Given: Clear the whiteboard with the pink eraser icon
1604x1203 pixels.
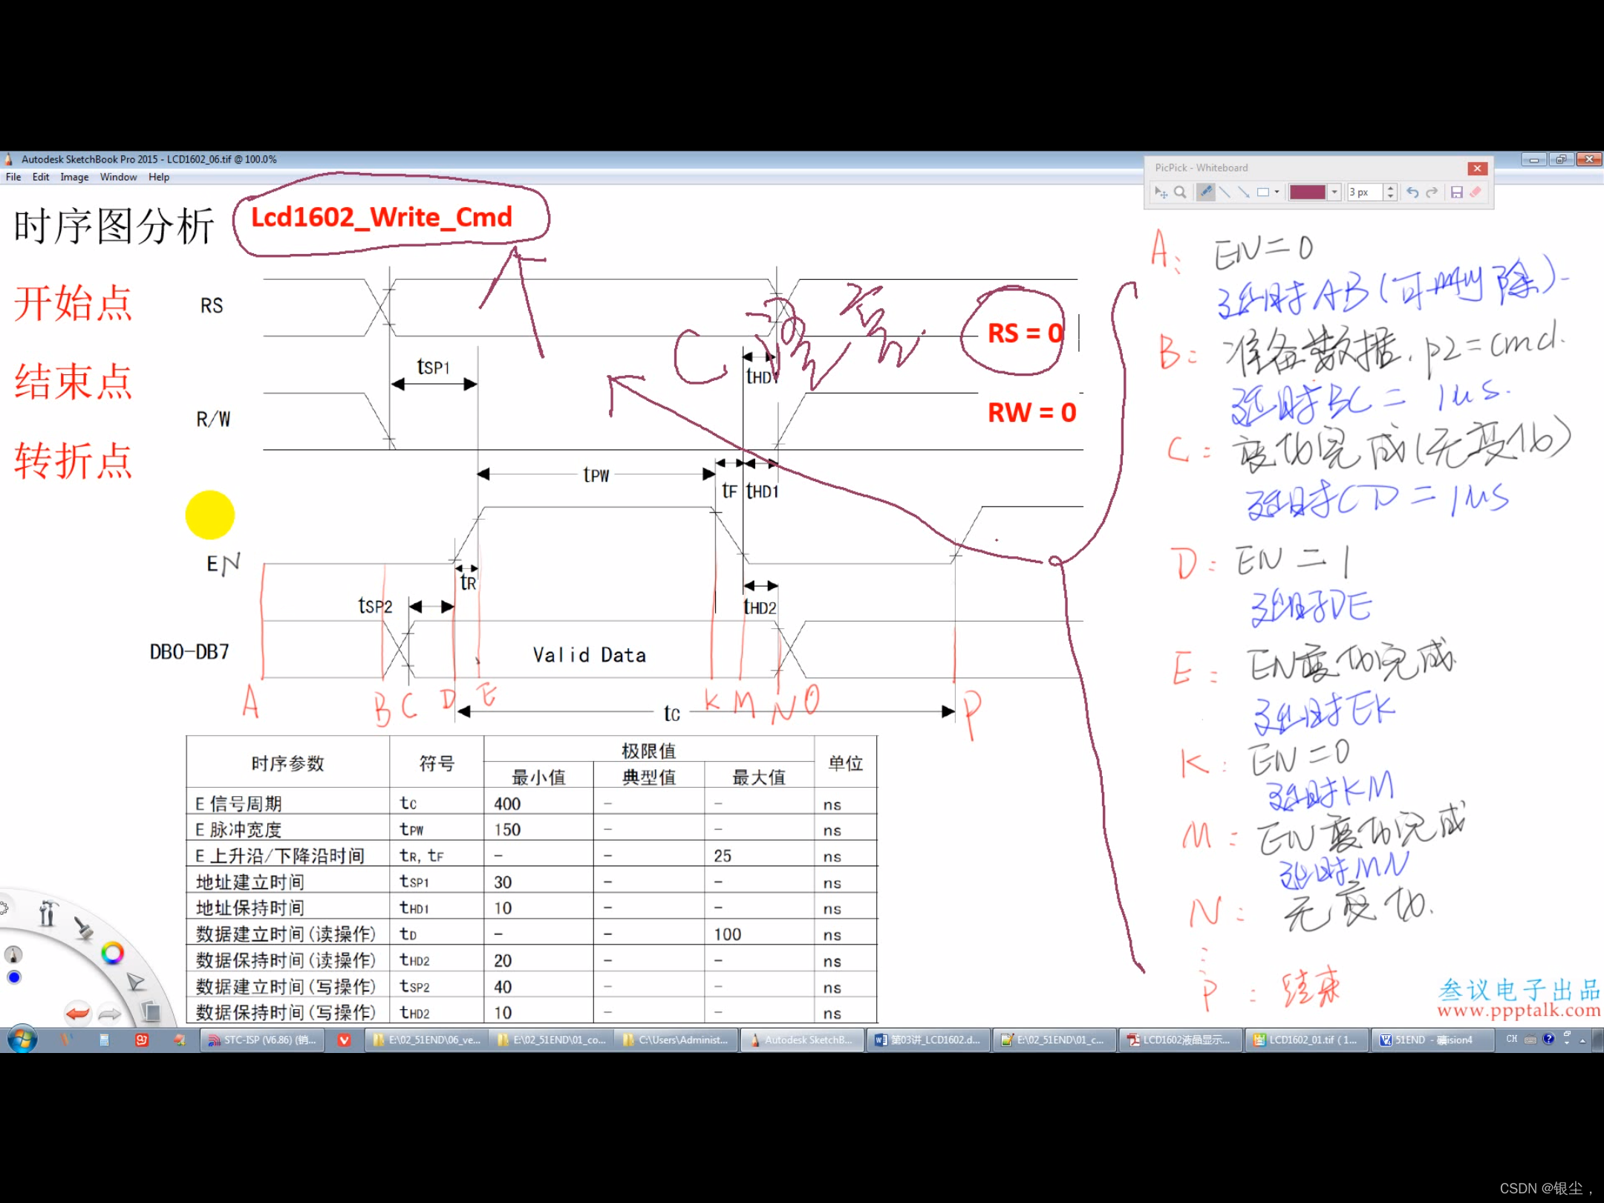Looking at the screenshot, I should pos(1476,193).
